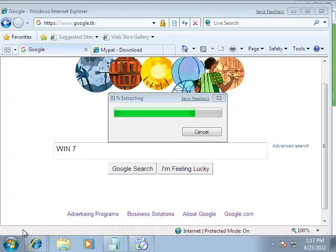Open the Advanced search link
This screenshot has height=252, width=336.
[291, 146]
